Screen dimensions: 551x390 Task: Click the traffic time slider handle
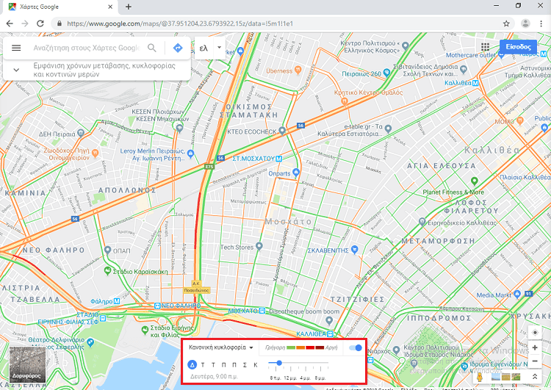(x=279, y=363)
